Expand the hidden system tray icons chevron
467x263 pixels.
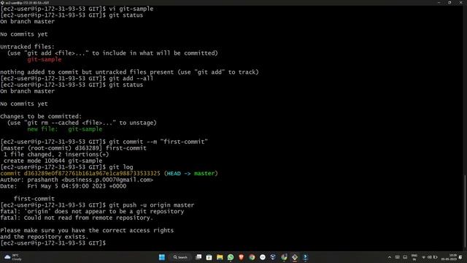[389, 257]
